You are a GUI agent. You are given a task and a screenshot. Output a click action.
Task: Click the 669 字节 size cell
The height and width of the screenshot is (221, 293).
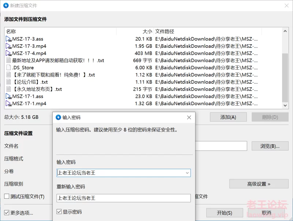(142, 60)
